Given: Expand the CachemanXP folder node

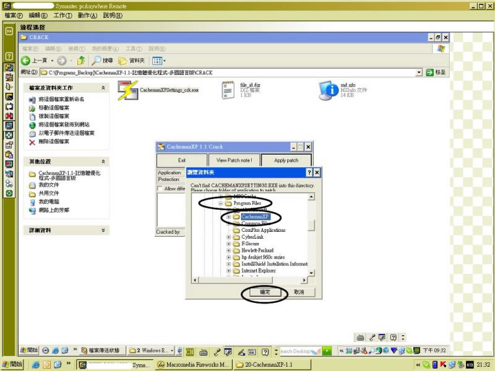Looking at the screenshot, I should point(228,217).
